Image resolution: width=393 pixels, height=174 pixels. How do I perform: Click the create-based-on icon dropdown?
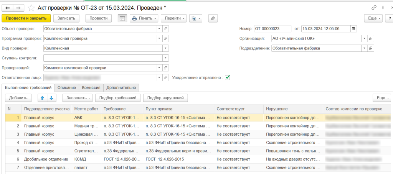(195, 18)
